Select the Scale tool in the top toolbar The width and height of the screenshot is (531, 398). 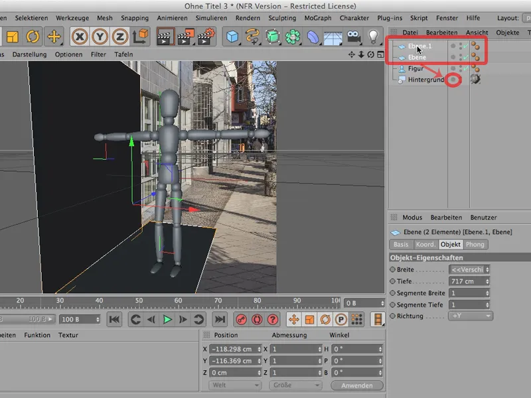pos(13,36)
